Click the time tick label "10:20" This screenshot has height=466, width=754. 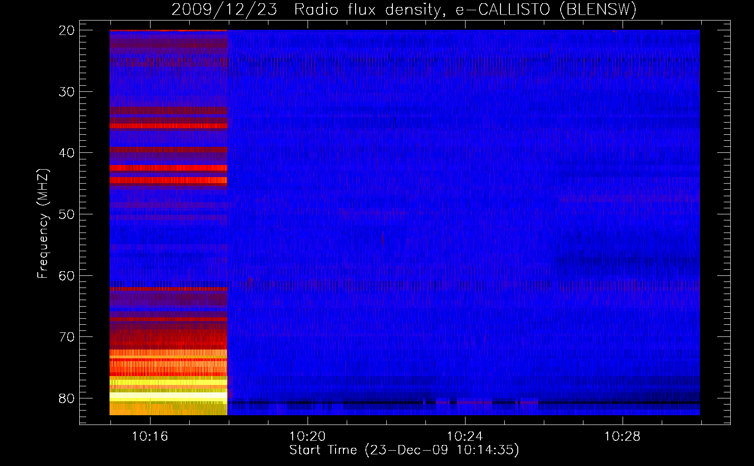(307, 436)
